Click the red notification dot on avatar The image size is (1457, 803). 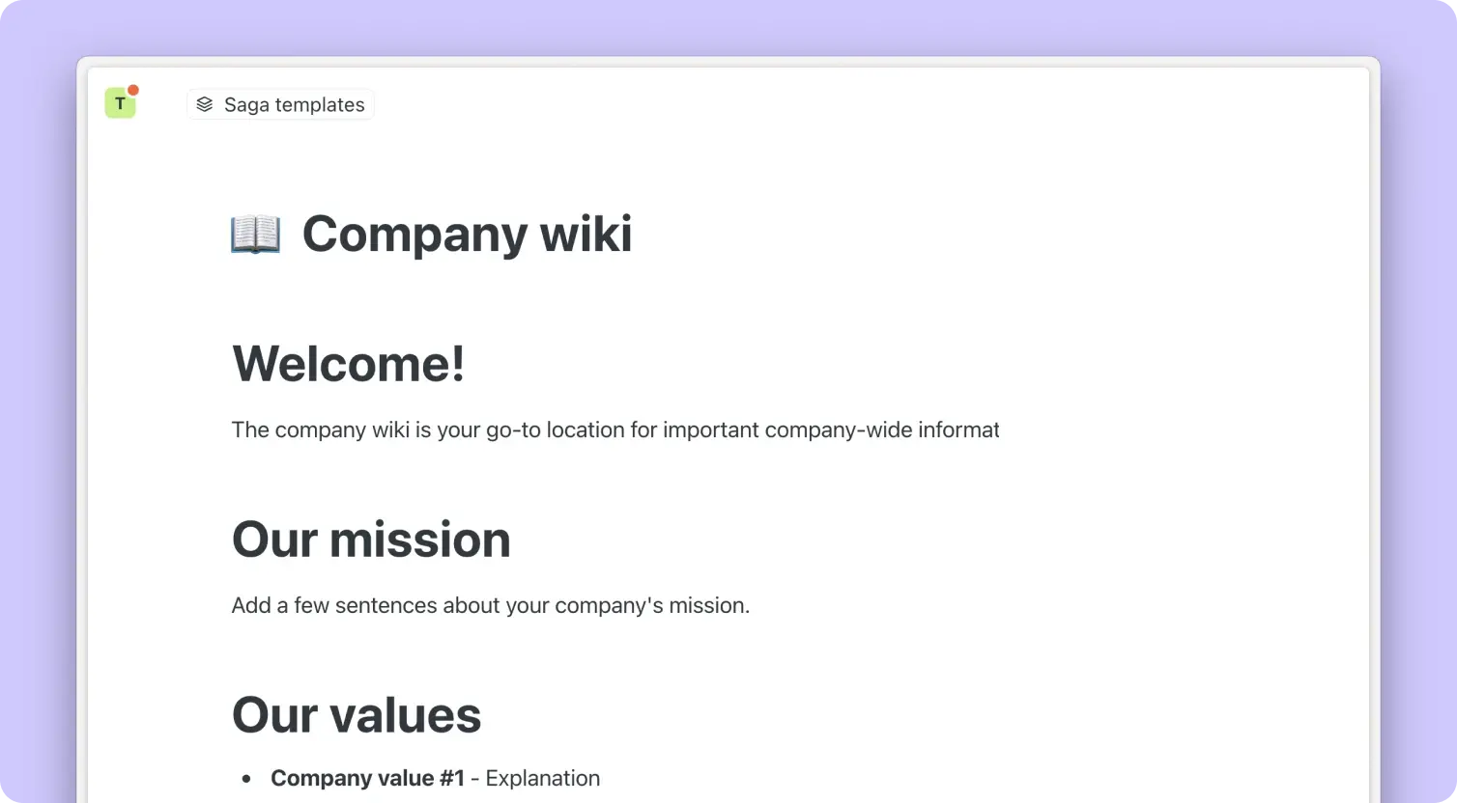tap(133, 91)
